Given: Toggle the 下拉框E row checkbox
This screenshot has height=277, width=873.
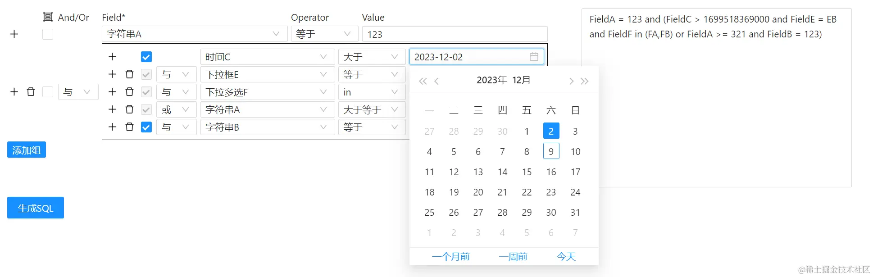Looking at the screenshot, I should click(x=146, y=74).
